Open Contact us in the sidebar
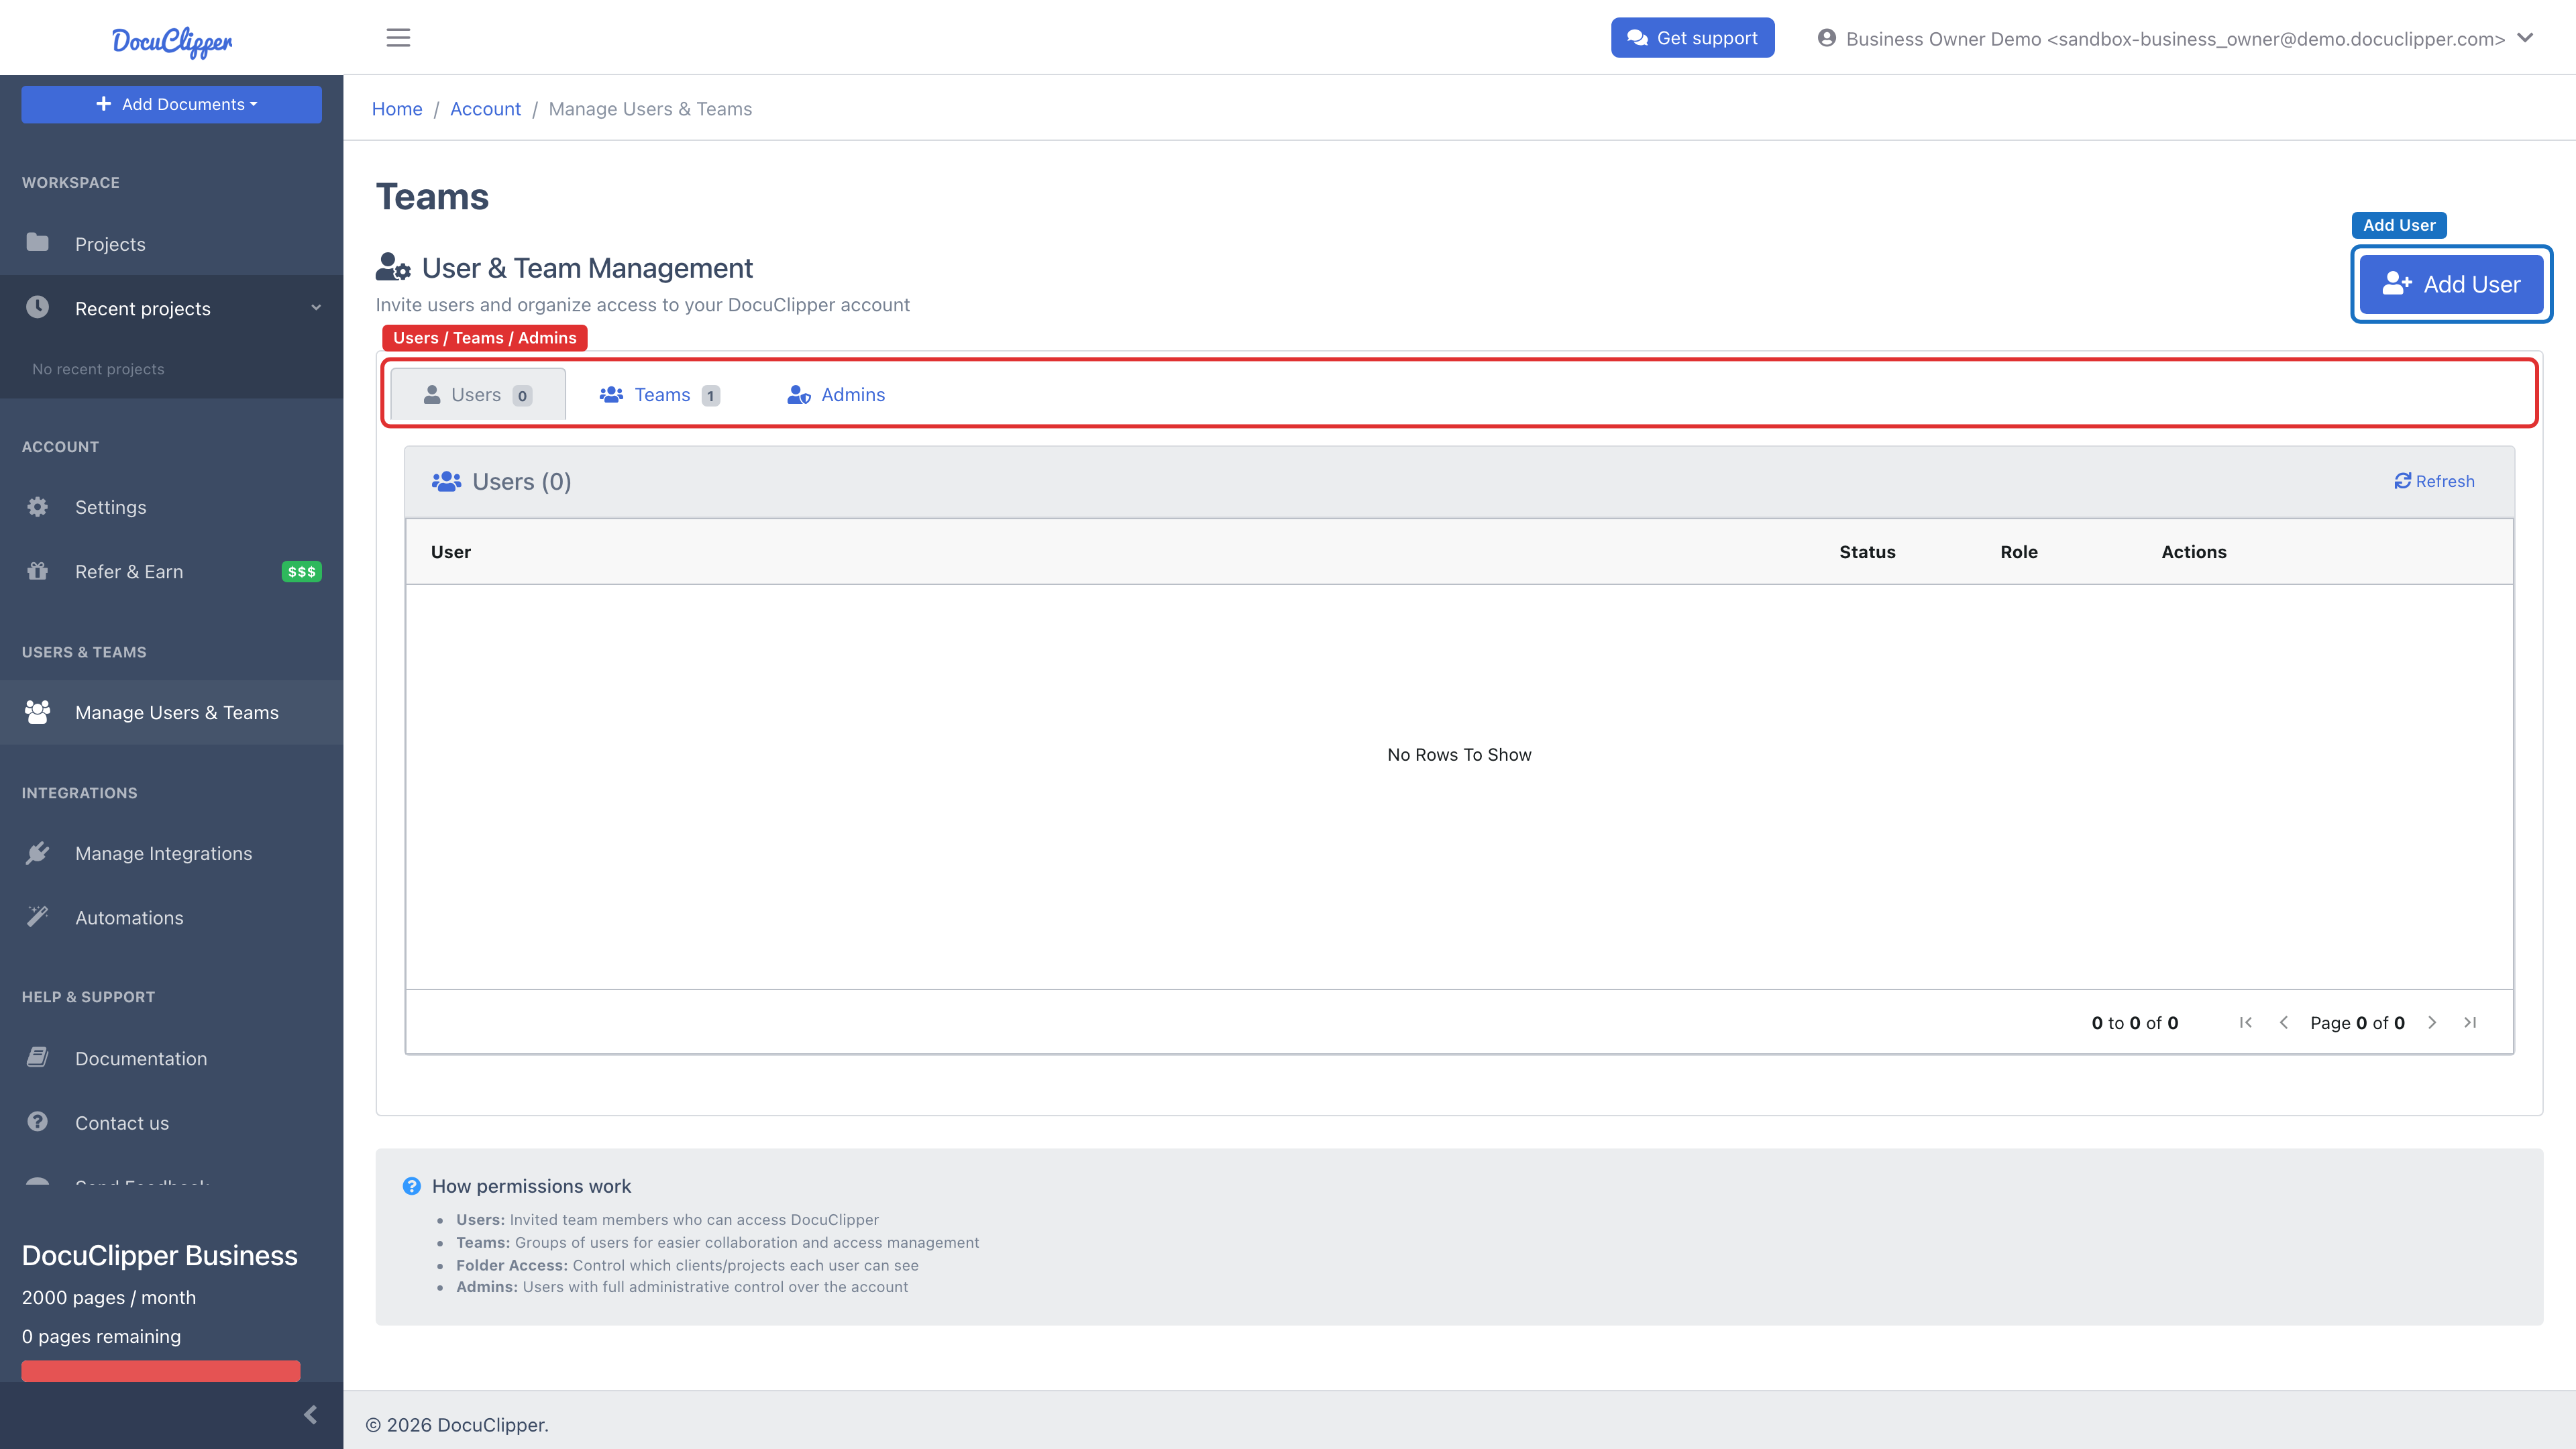 click(171, 1122)
